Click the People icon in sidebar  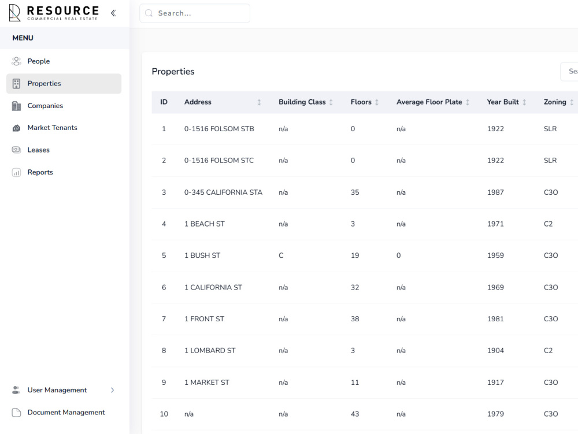[x=16, y=61]
